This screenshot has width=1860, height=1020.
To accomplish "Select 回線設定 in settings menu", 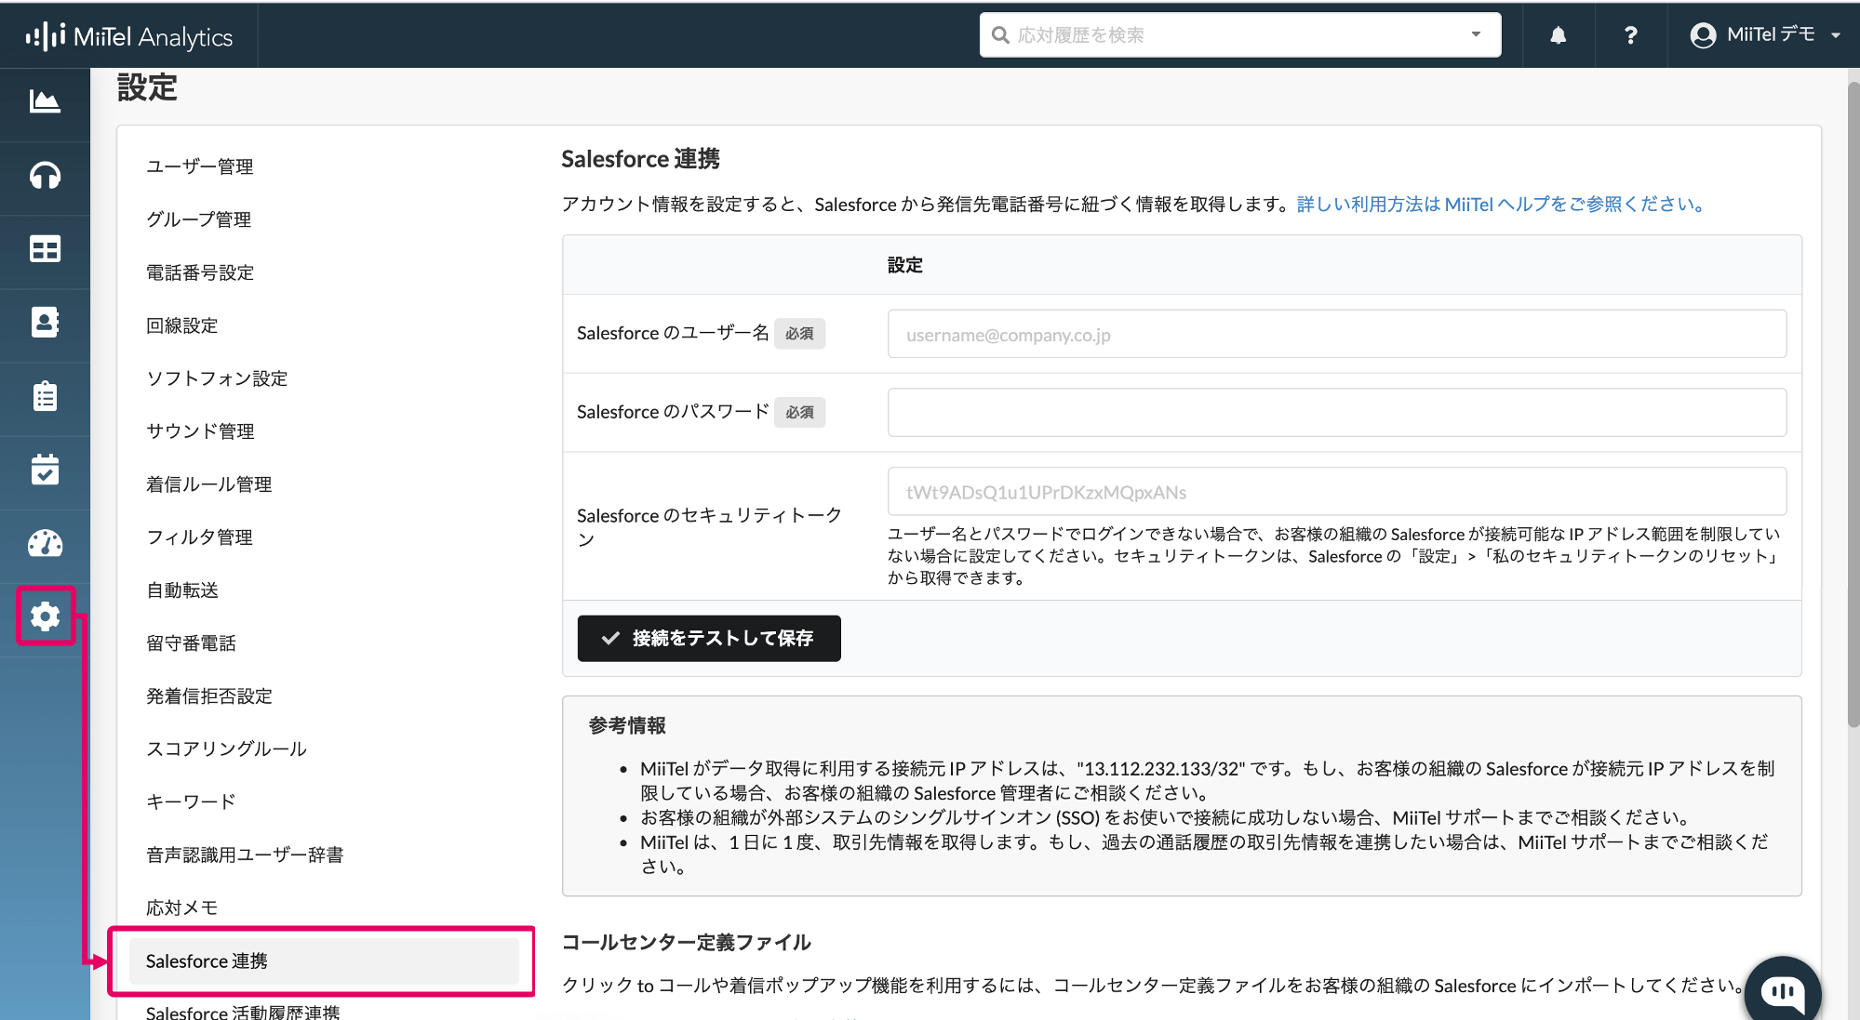I will 182,325.
